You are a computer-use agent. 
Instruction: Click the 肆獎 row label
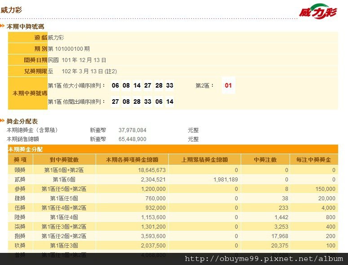pos(20,199)
